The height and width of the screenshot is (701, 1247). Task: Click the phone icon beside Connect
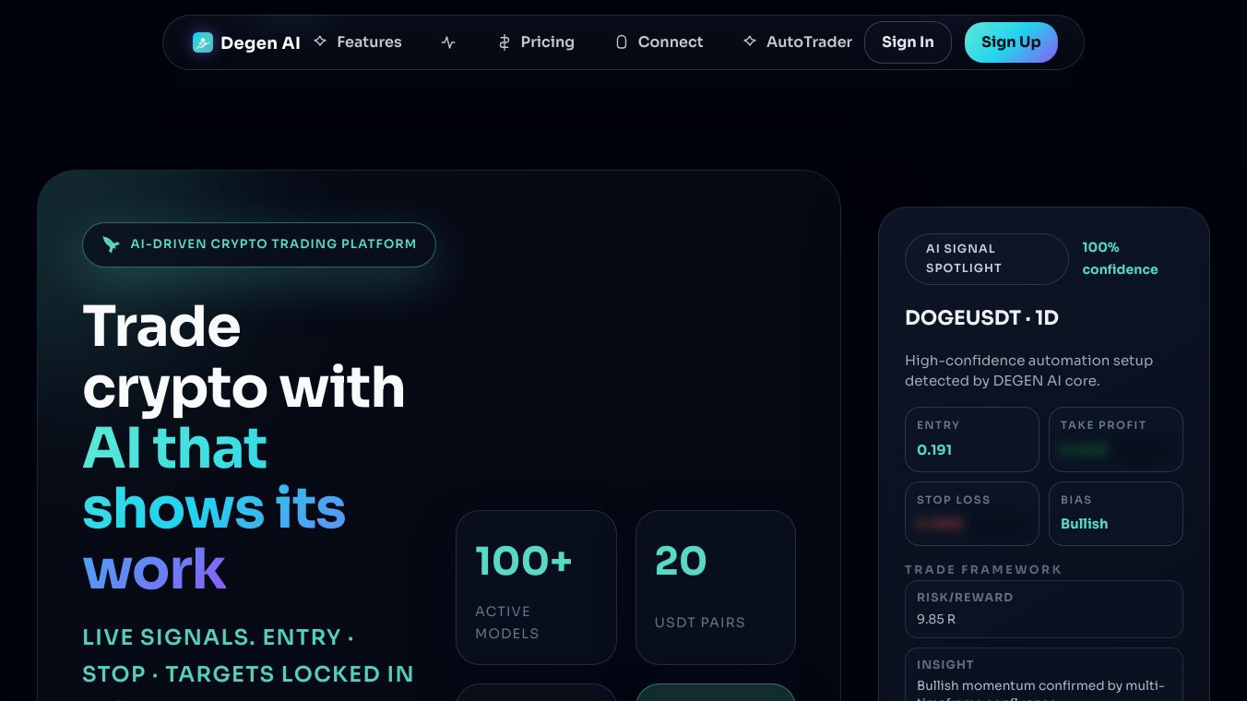pos(622,42)
